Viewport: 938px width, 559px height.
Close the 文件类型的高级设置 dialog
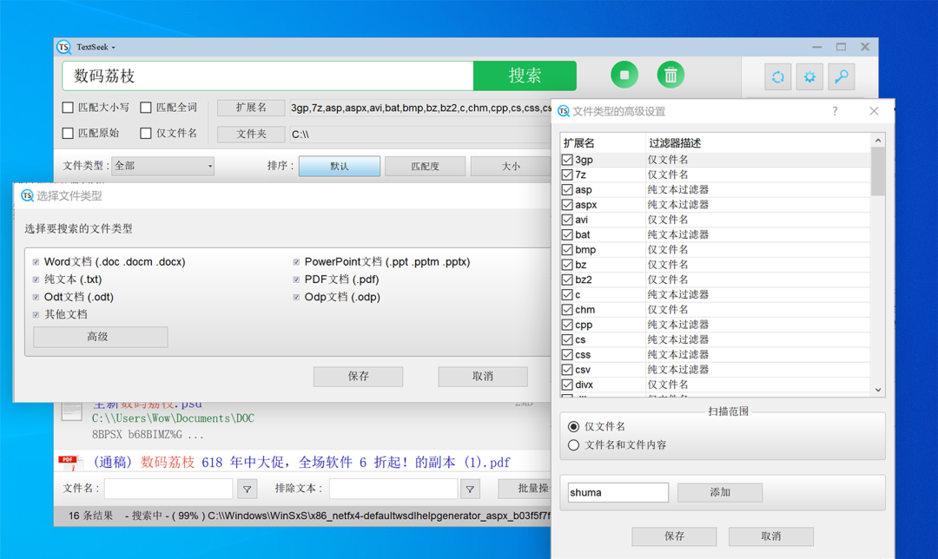[874, 111]
